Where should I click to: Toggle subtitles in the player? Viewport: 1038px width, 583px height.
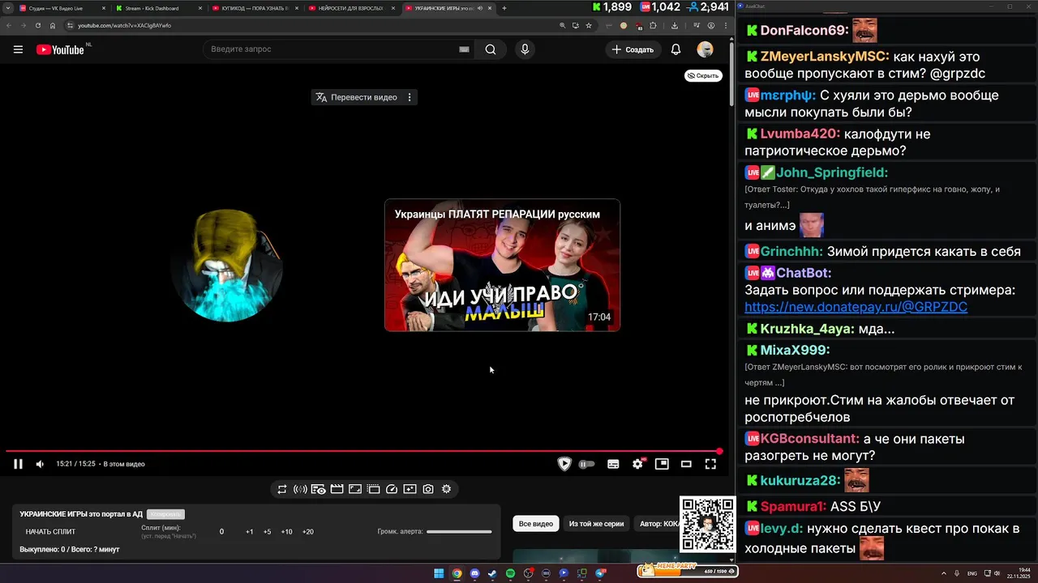(x=613, y=464)
